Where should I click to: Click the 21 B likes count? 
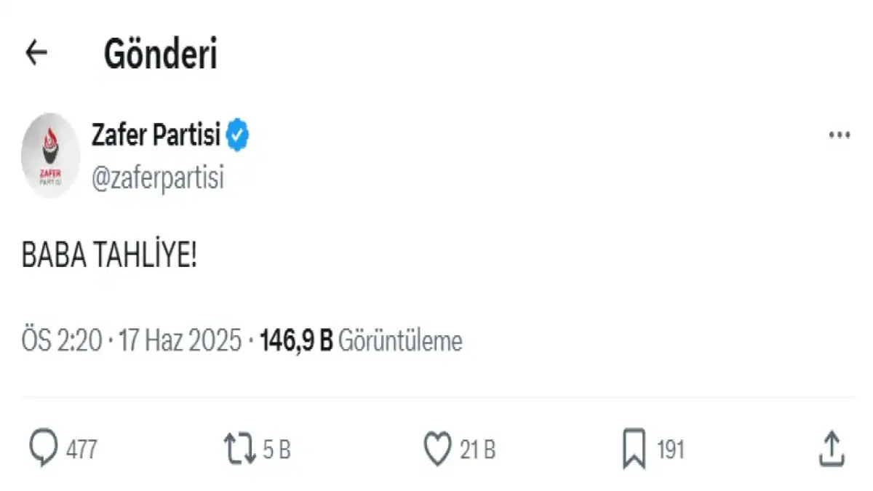click(x=477, y=450)
